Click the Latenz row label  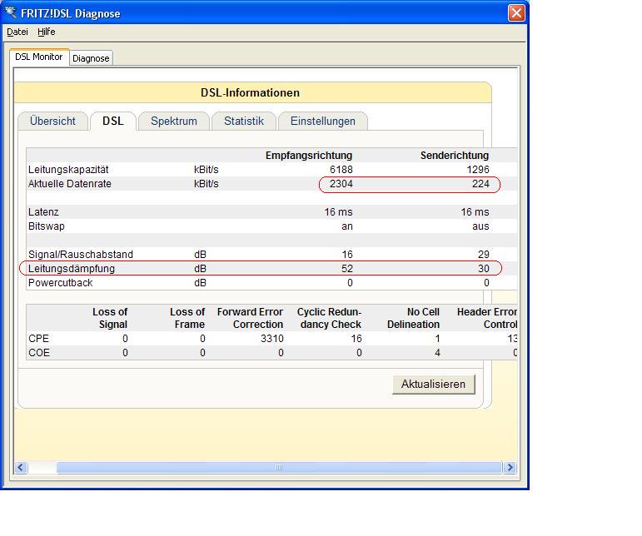[43, 212]
